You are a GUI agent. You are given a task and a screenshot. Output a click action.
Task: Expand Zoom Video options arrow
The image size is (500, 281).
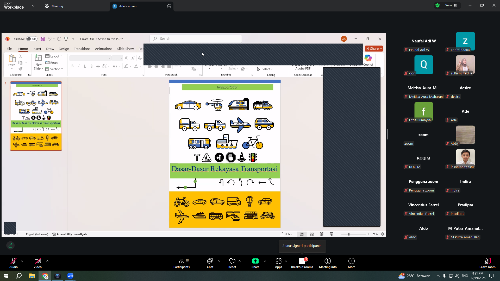pyautogui.click(x=47, y=261)
